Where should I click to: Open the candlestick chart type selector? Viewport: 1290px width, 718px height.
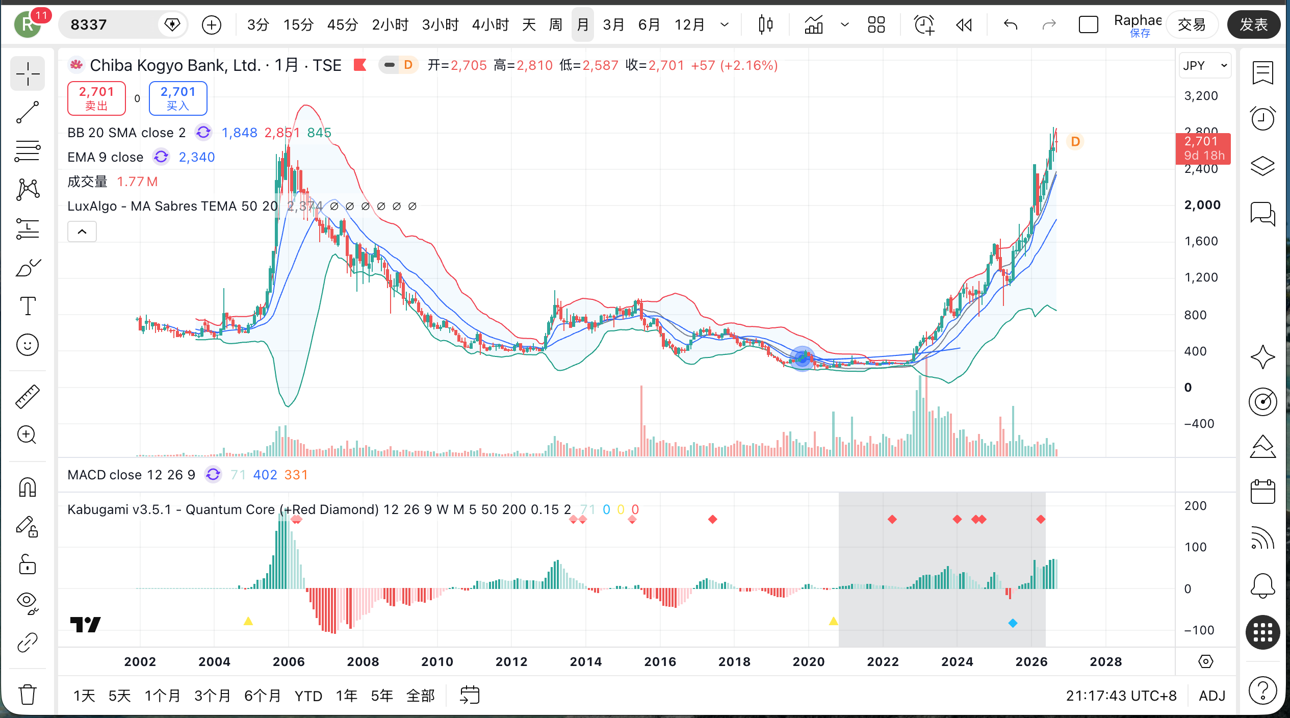coord(765,24)
